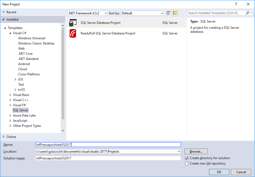Select the SQL Server Database Project icon

(73, 23)
